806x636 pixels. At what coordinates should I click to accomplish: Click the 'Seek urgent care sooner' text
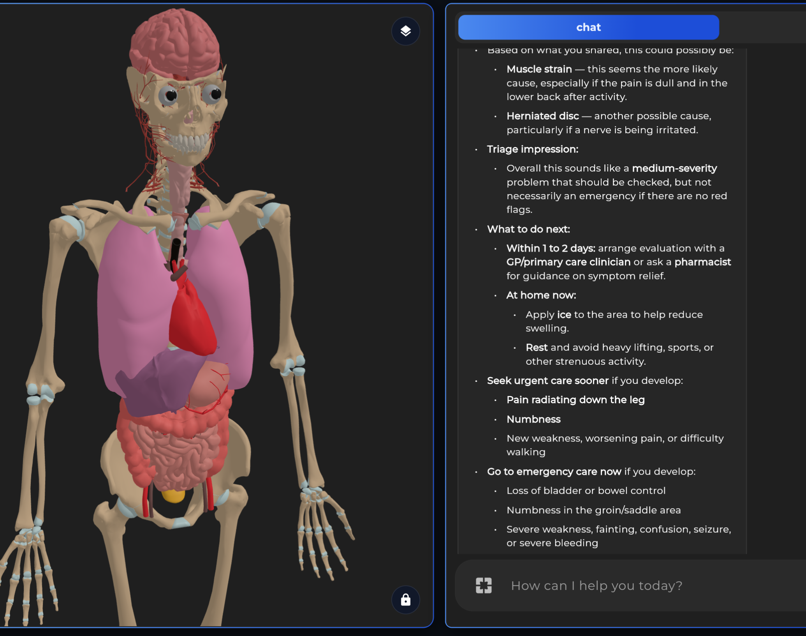point(547,380)
